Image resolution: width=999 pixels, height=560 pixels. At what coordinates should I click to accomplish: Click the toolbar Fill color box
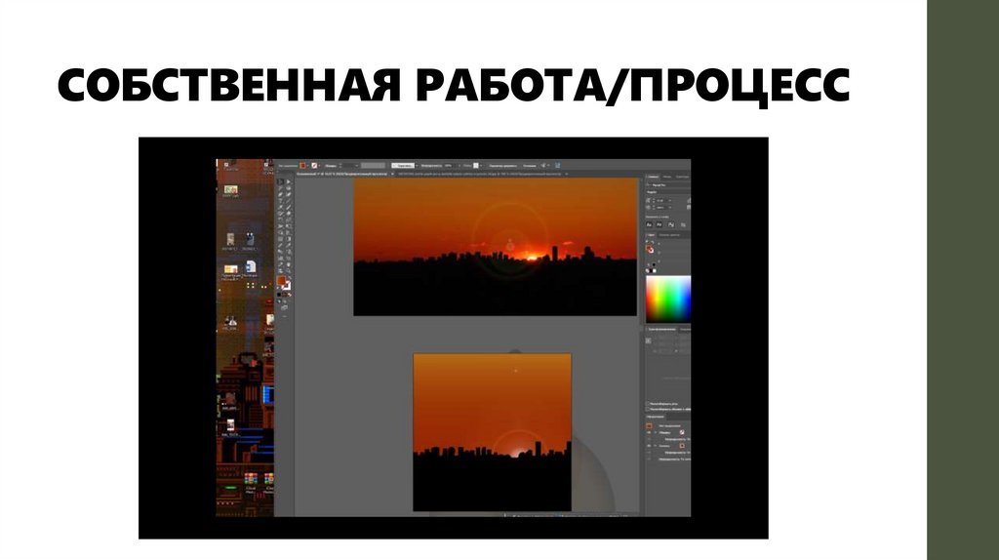281,280
